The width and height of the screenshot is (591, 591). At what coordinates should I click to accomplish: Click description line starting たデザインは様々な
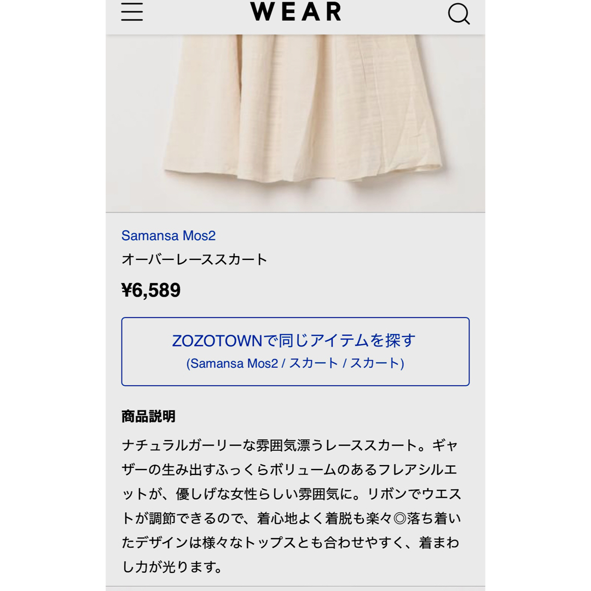click(x=291, y=542)
